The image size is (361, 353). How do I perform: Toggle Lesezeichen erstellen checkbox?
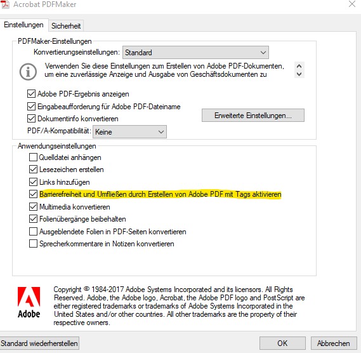(x=33, y=170)
